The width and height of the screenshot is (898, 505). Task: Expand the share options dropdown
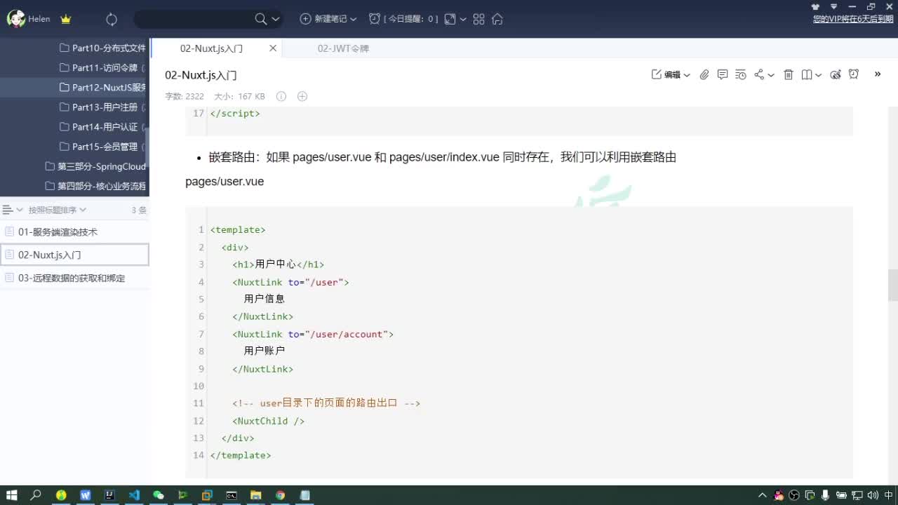point(771,75)
